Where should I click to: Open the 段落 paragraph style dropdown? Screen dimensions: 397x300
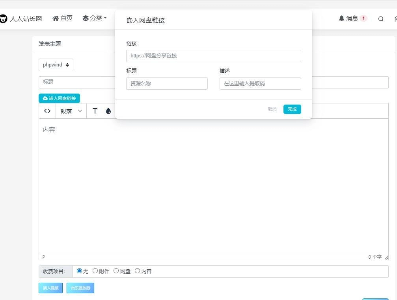point(71,111)
